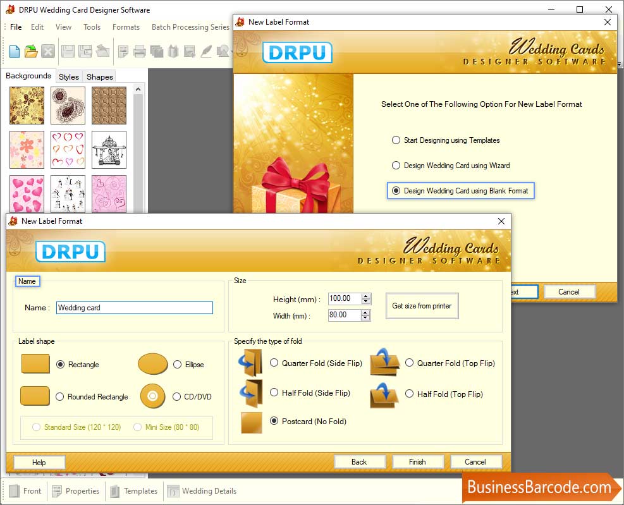The width and height of the screenshot is (624, 505).
Task: Click the Finish button
Action: (417, 462)
